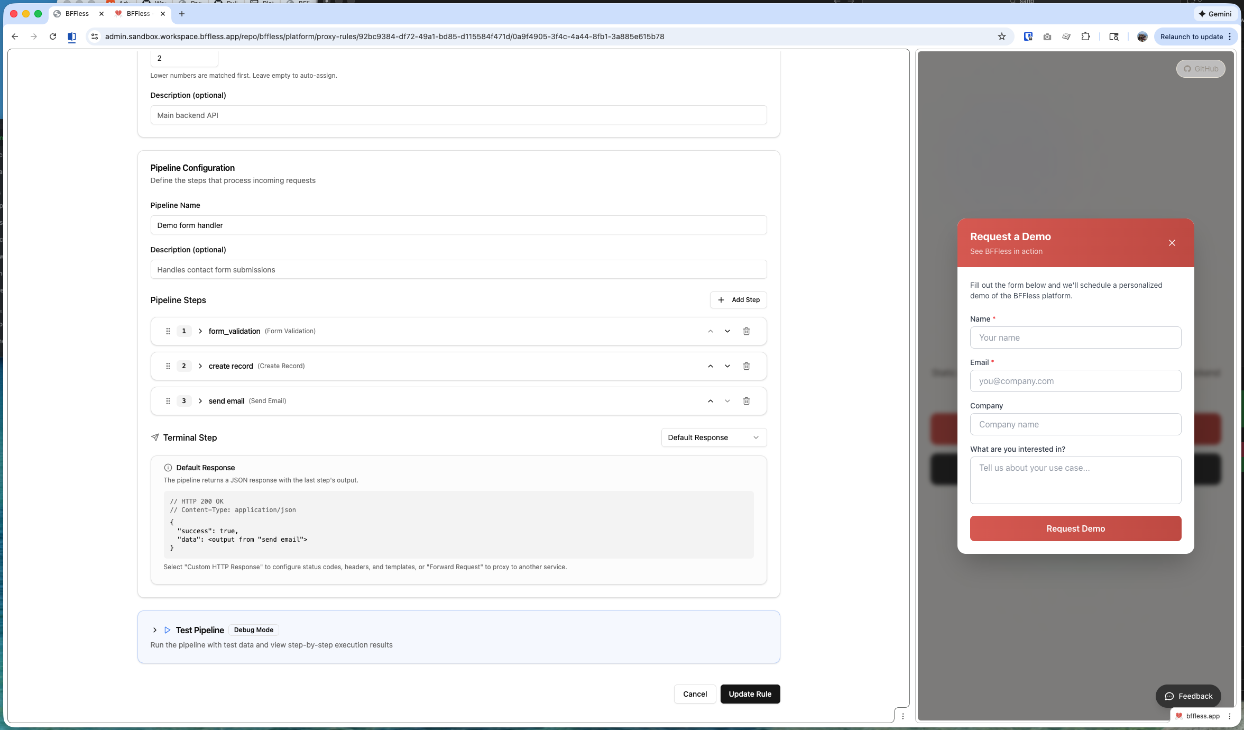Open the browser extensions puzzle icon
The image size is (1244, 730).
tap(1085, 36)
